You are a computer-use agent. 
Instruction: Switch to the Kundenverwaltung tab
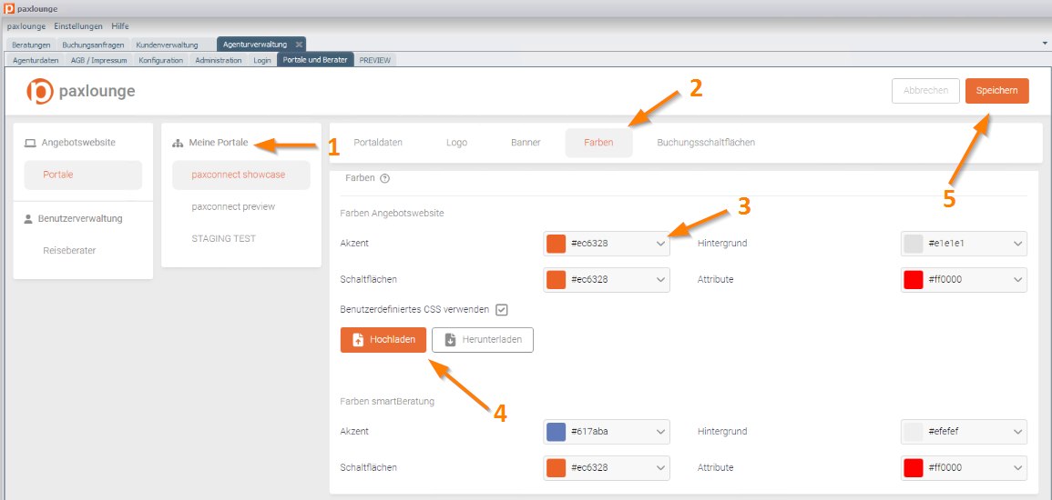pos(167,45)
